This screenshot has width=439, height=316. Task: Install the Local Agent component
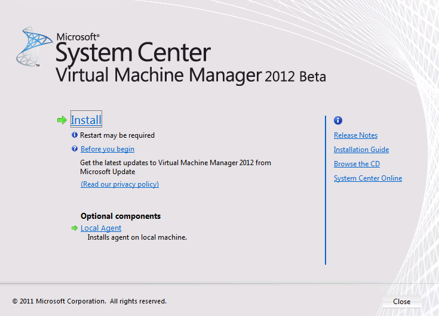click(x=101, y=228)
